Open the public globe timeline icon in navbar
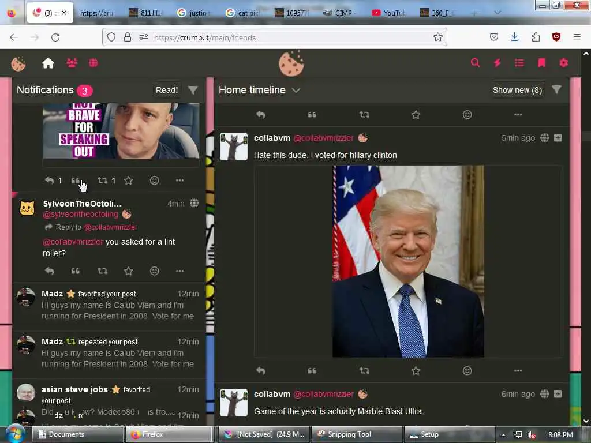Viewport: 591px width, 443px height. [x=93, y=63]
